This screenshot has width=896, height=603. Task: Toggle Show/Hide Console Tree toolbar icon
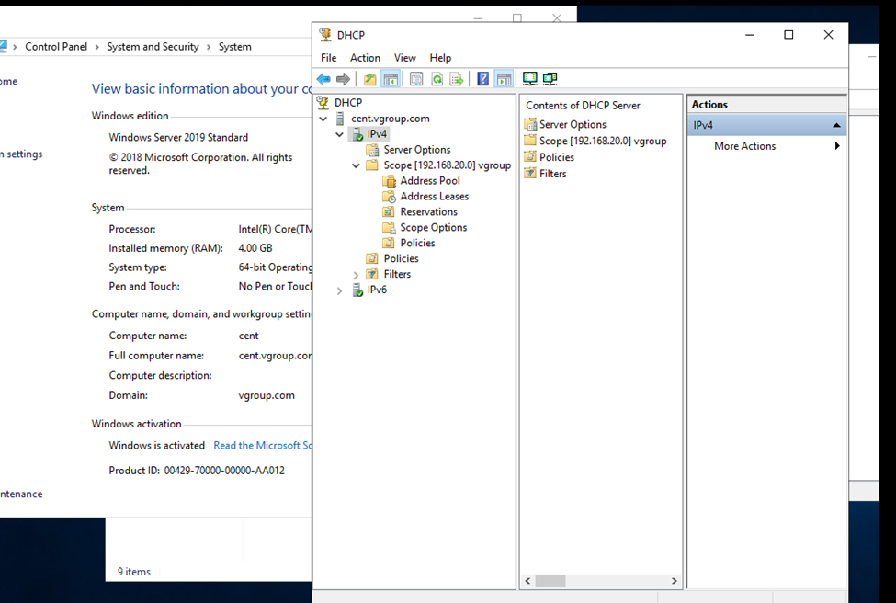point(391,79)
